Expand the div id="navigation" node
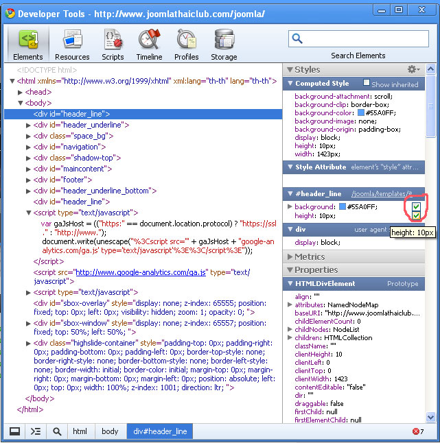This screenshot has height=443, width=440. pyautogui.click(x=28, y=147)
